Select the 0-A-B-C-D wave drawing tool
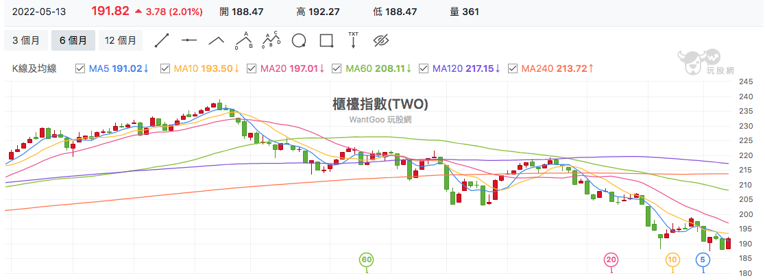The width and height of the screenshot is (765, 280). pos(271,40)
